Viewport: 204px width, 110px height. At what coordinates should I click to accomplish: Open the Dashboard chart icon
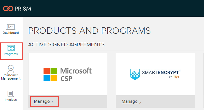pyautogui.click(x=11, y=27)
